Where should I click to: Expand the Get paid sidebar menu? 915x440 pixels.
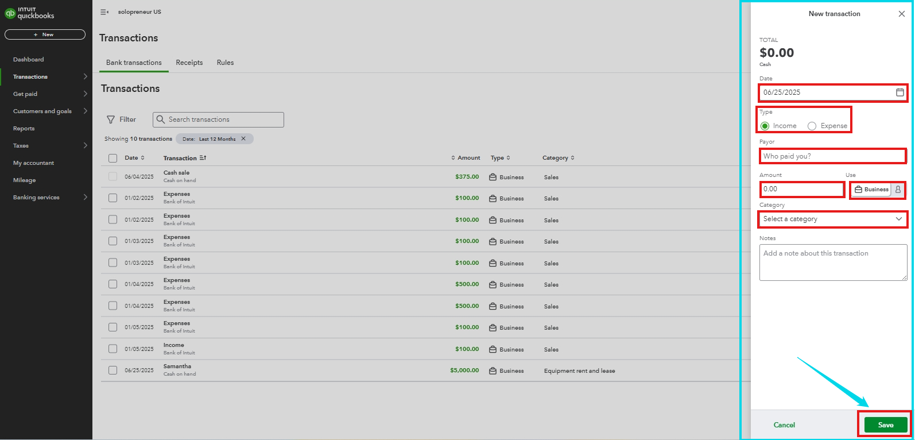(x=85, y=94)
